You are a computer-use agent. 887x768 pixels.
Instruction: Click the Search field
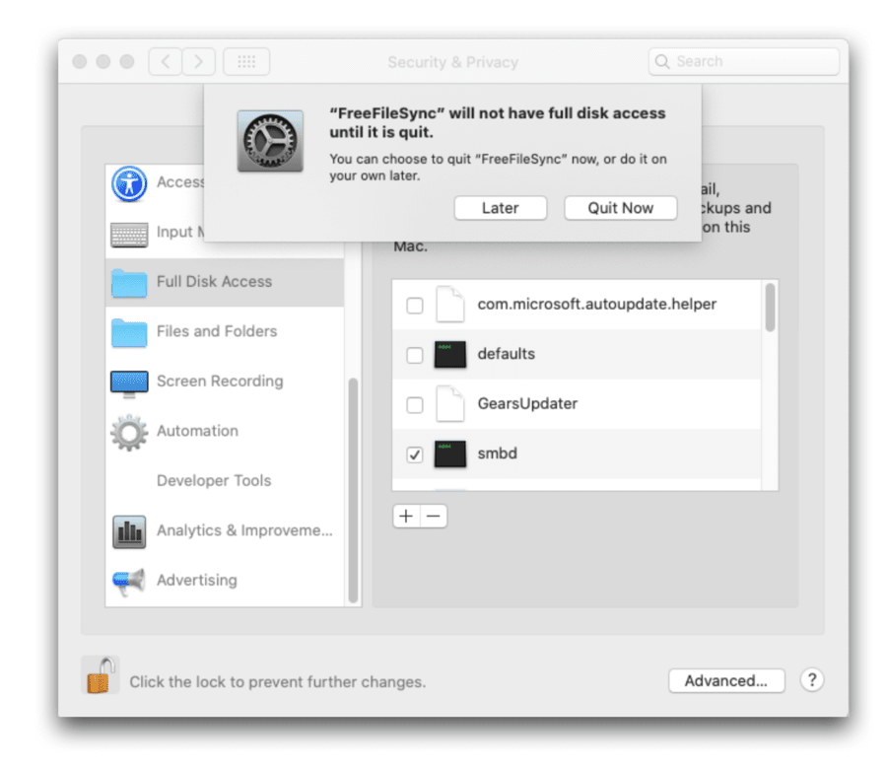pos(744,61)
